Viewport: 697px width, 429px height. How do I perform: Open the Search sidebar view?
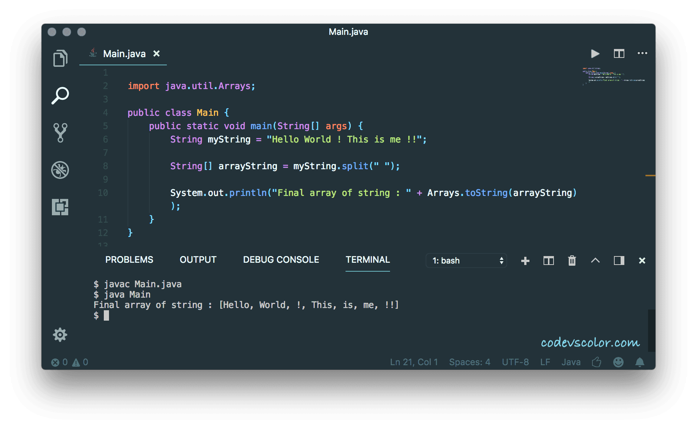tap(60, 96)
